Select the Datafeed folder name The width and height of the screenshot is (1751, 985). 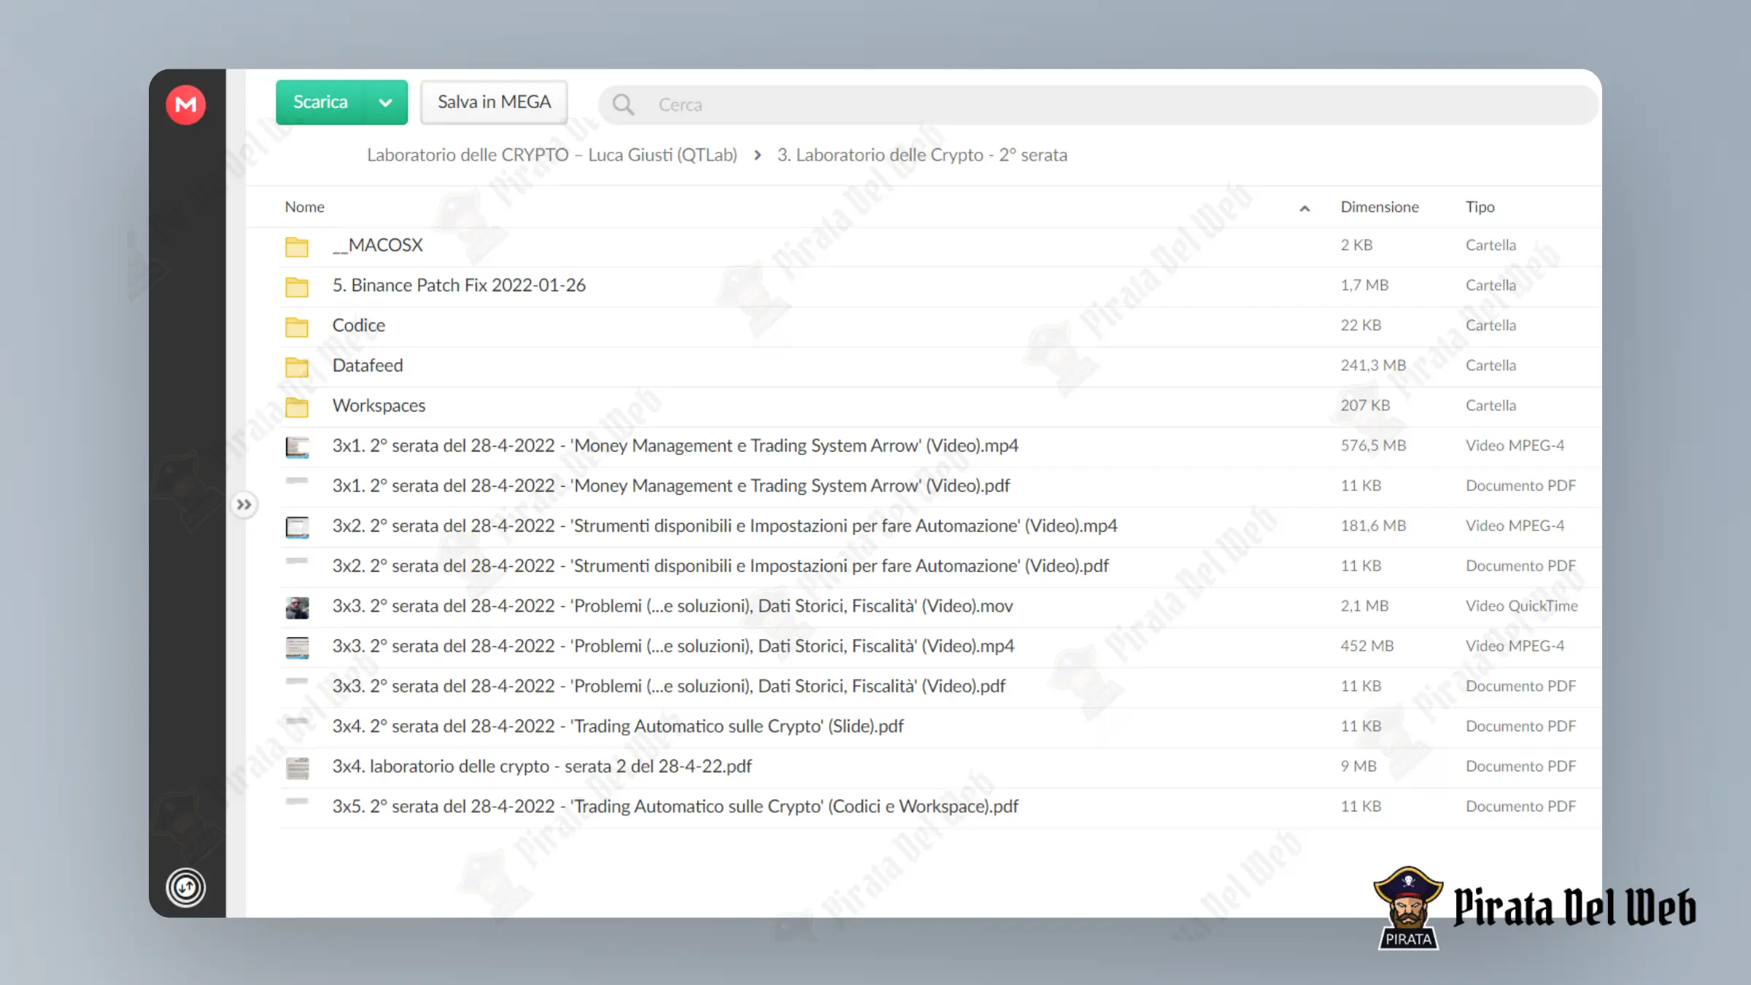point(367,366)
